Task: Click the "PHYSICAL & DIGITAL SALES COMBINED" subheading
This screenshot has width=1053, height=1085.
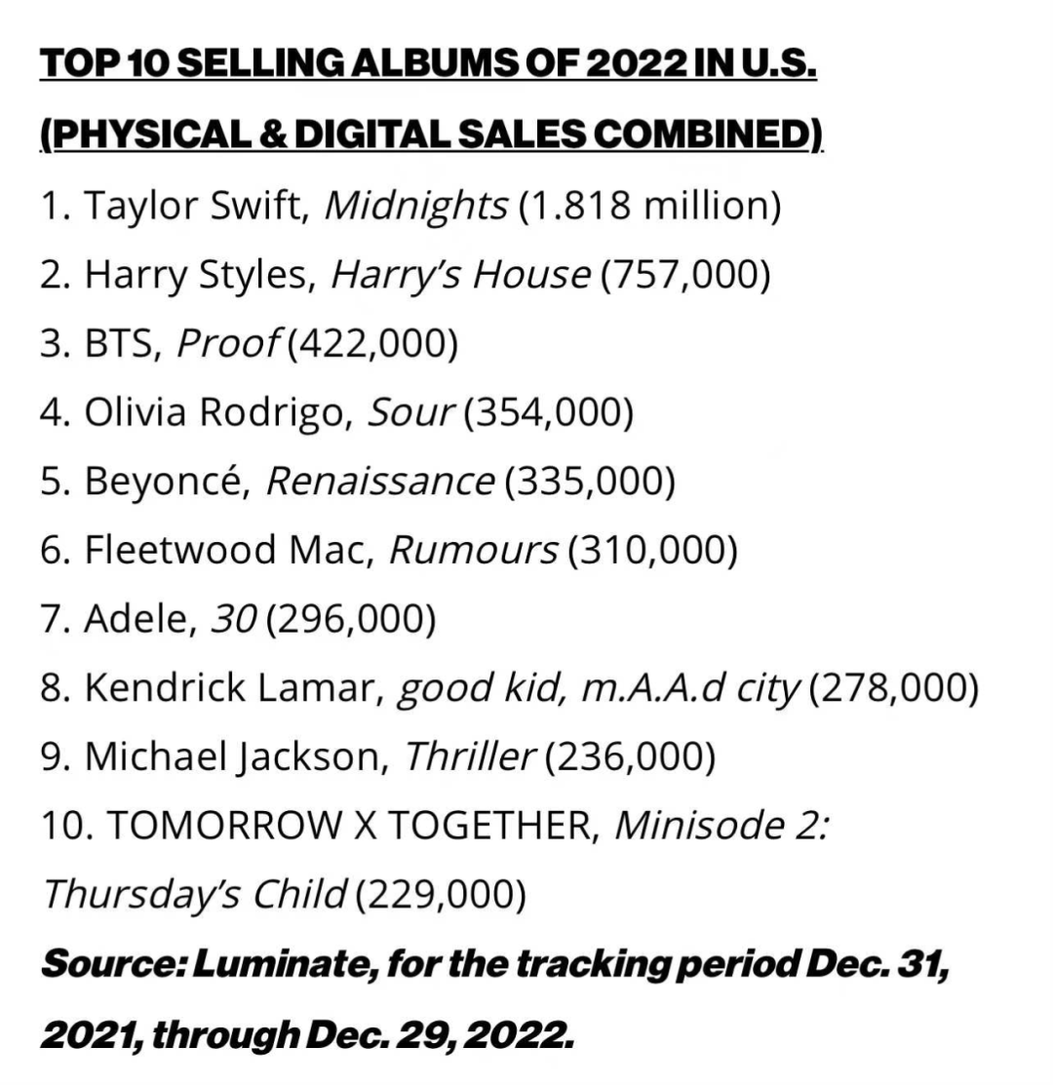Action: pos(432,134)
